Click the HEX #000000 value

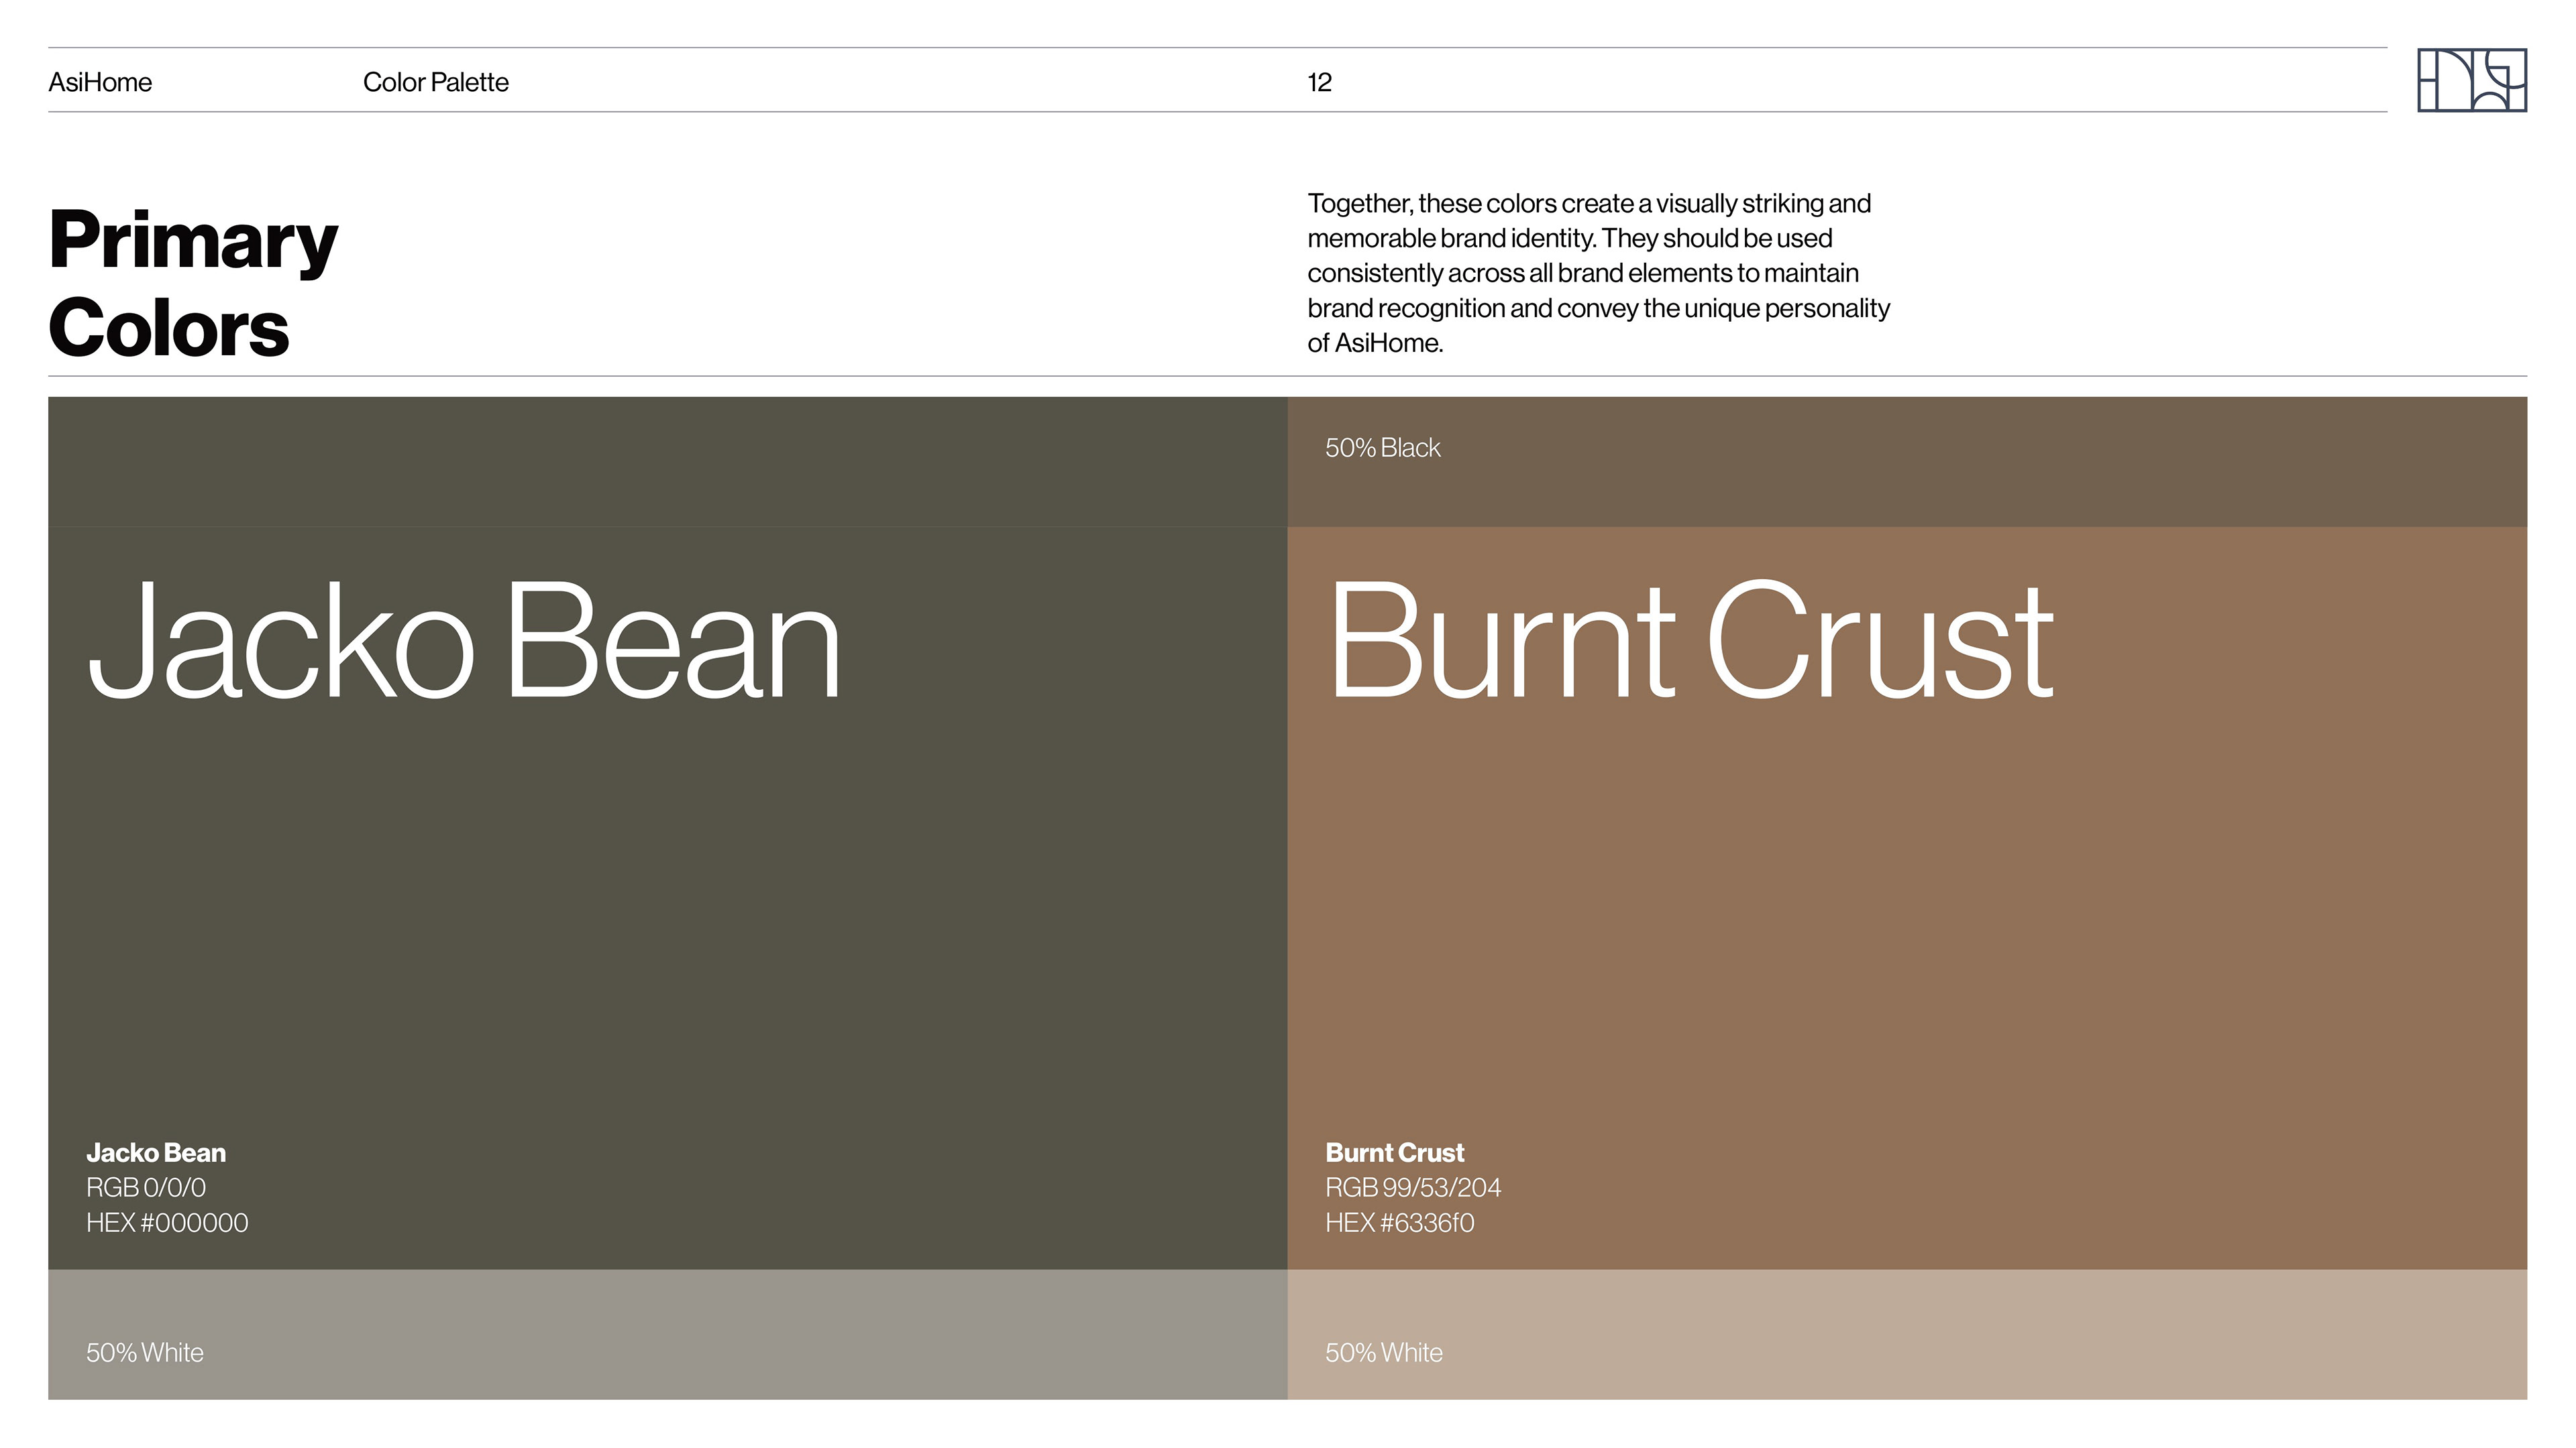167,1222
